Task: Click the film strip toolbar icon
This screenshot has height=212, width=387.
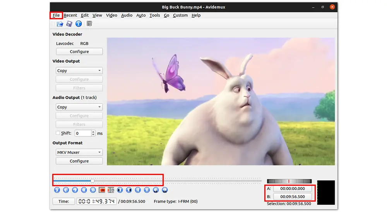Action: pyautogui.click(x=89, y=24)
